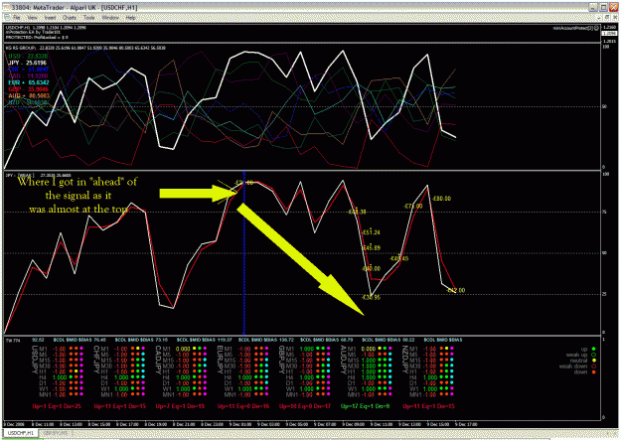621x440 pixels.
Task: Click the miniAccountProtect expert name label
Action: point(572,28)
